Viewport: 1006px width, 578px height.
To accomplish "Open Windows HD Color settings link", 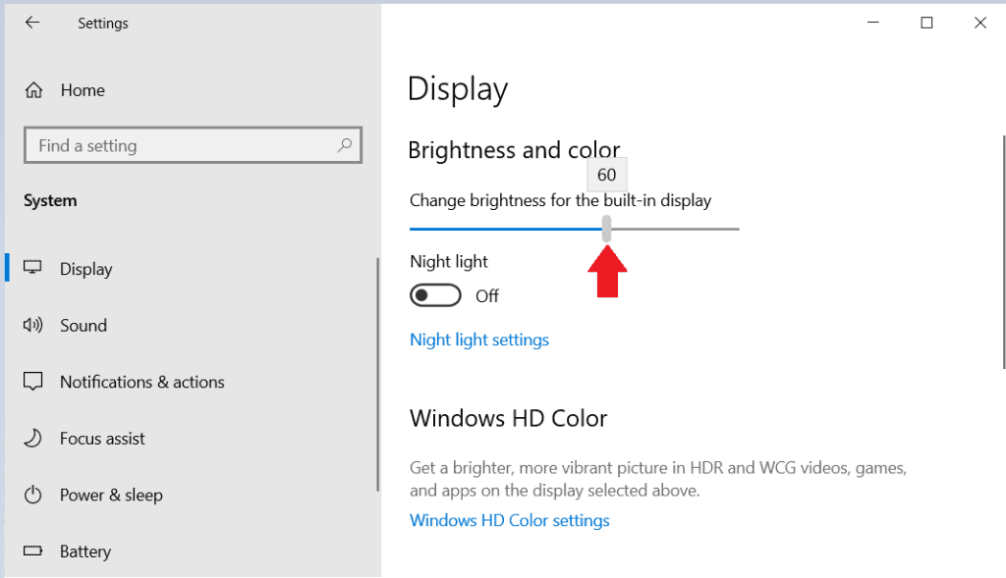I will pos(509,520).
